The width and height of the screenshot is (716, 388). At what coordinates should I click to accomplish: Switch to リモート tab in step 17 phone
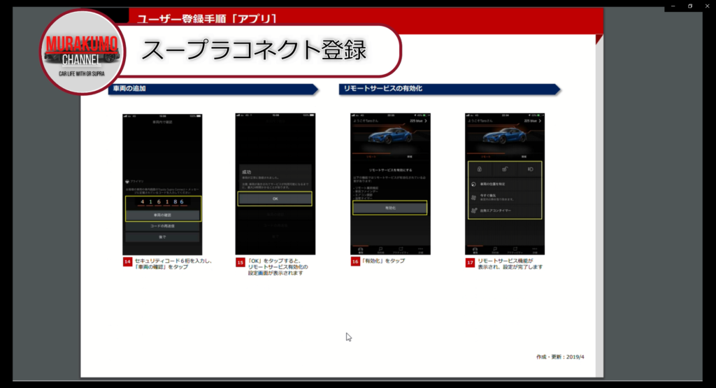(486, 157)
